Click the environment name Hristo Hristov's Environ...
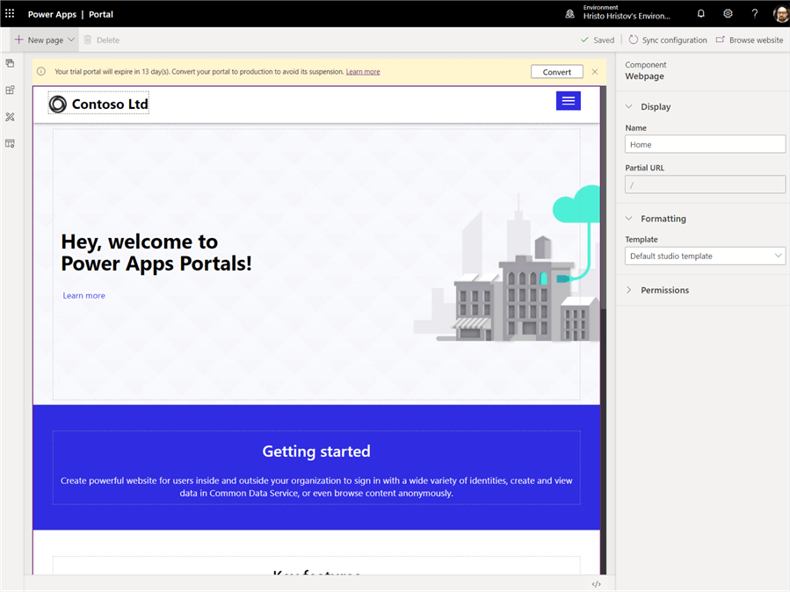This screenshot has height=592, width=790. pyautogui.click(x=627, y=16)
